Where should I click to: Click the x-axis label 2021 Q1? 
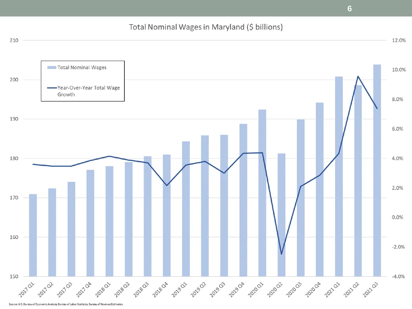pyautogui.click(x=332, y=290)
